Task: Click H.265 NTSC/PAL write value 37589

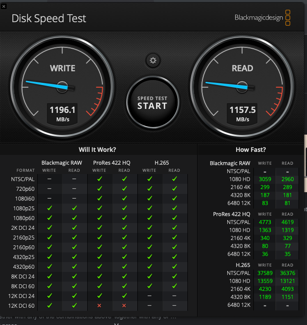Action: [x=265, y=273]
